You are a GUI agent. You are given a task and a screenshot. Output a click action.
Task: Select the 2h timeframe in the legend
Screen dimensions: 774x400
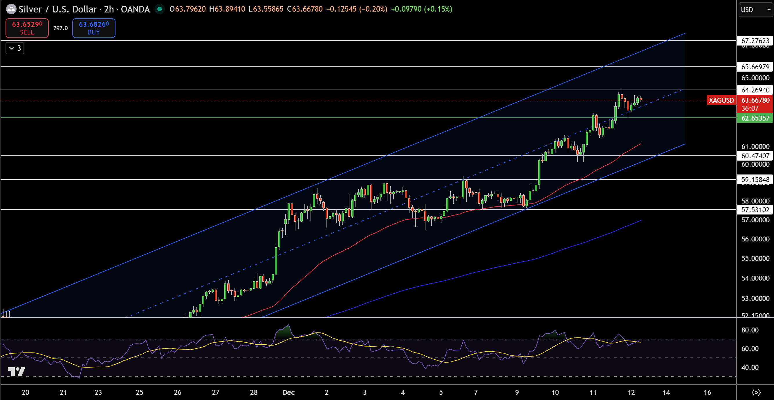point(110,9)
